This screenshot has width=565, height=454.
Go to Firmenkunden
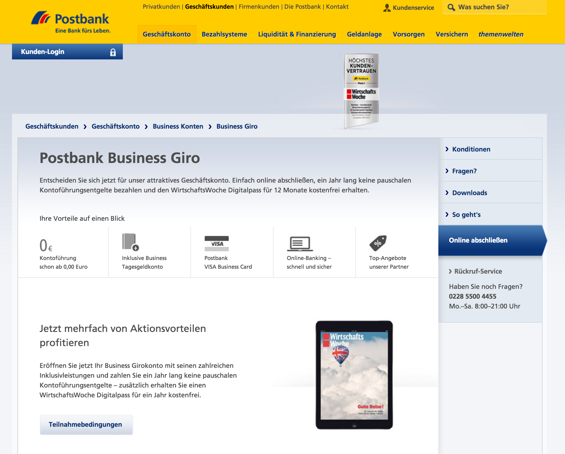(x=259, y=7)
